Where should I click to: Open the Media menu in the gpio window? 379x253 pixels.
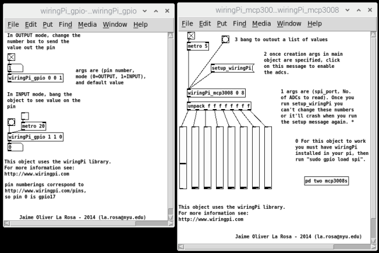pyautogui.click(x=87, y=24)
